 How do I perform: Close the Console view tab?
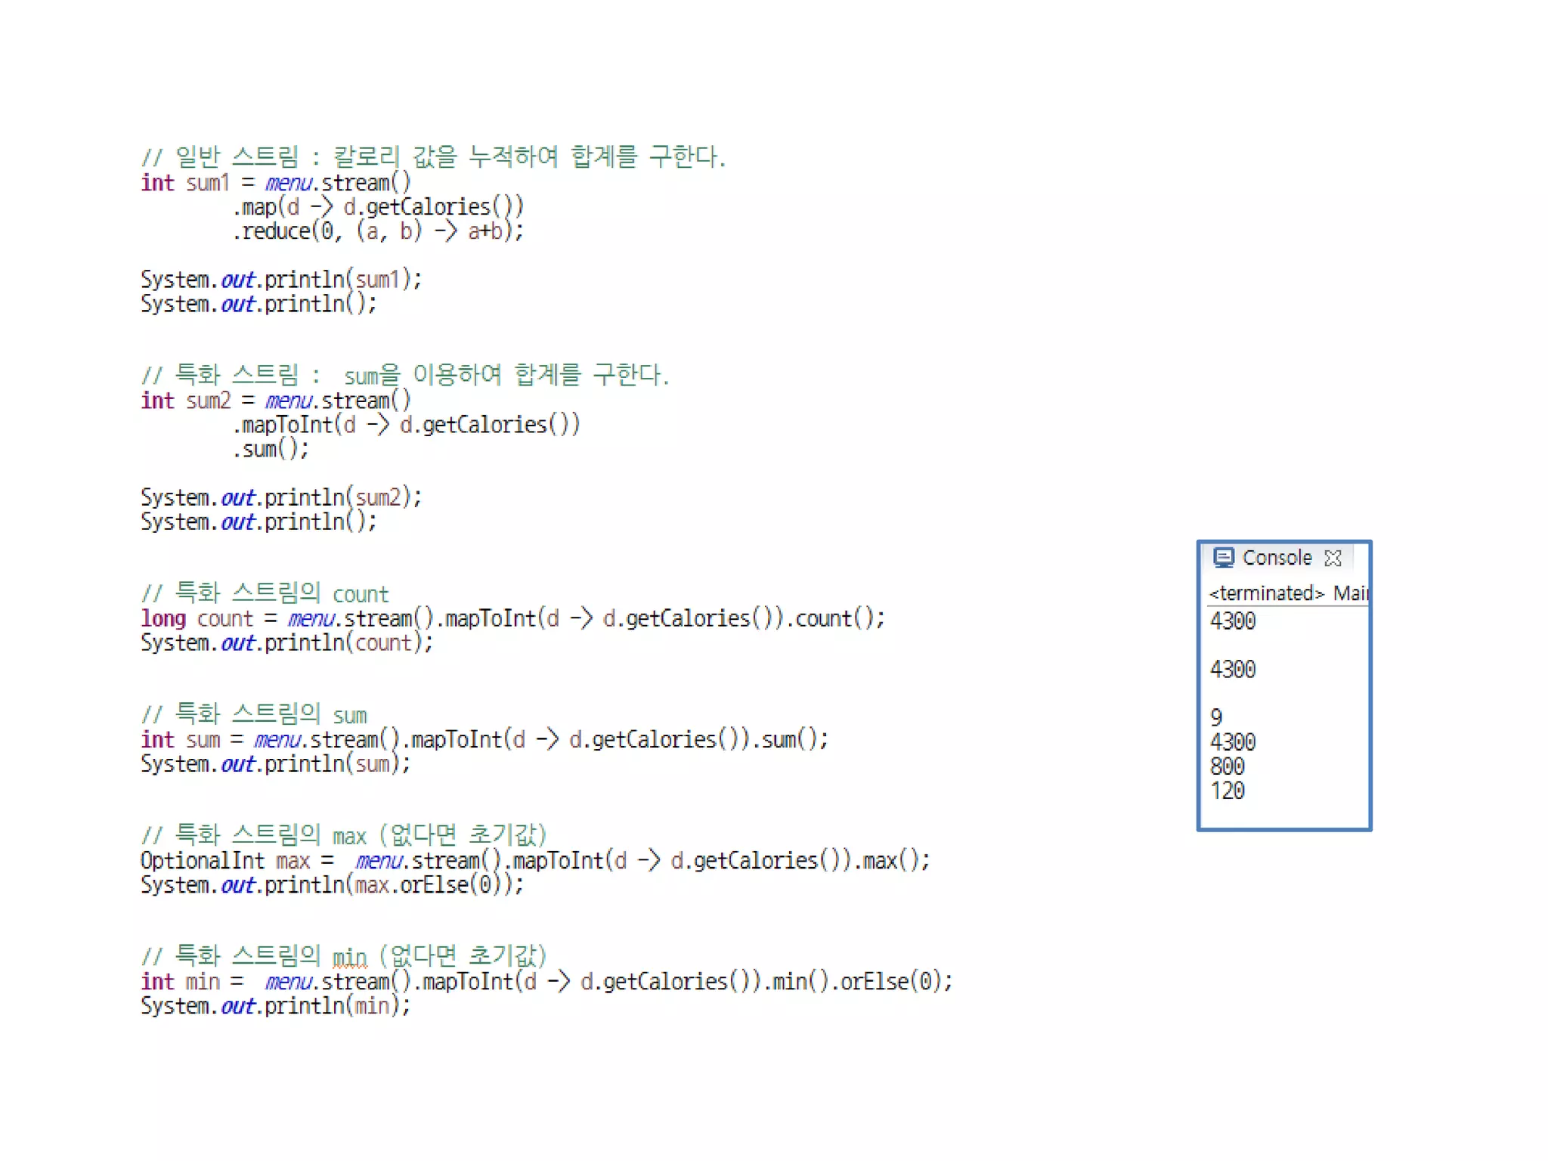[x=1333, y=559]
